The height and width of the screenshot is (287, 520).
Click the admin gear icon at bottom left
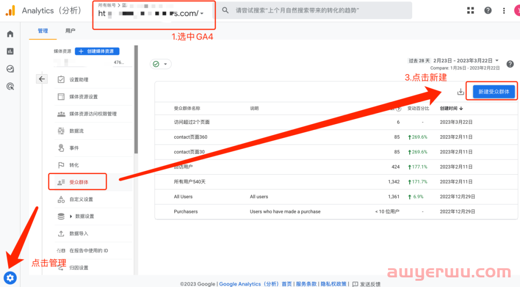click(10, 277)
